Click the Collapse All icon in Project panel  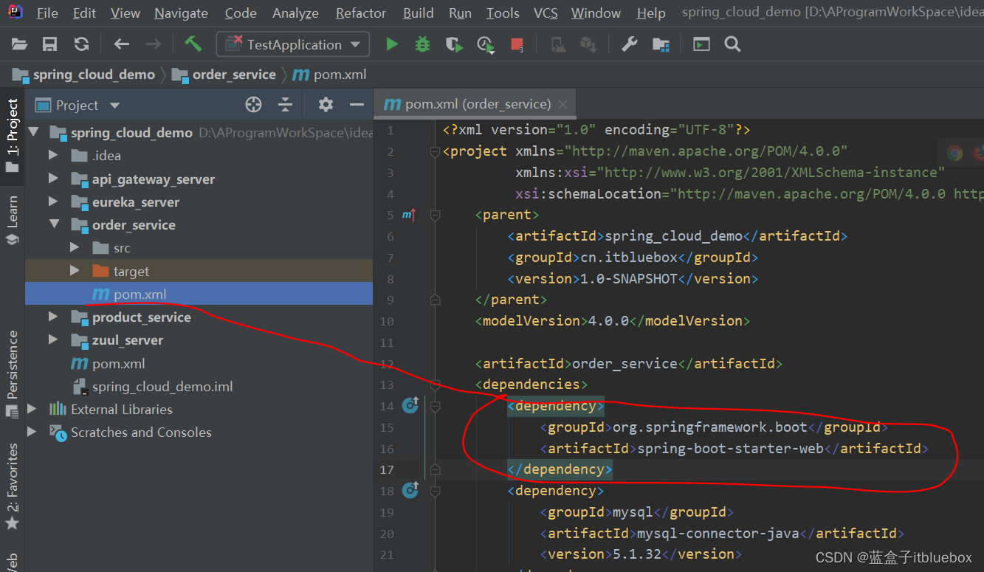click(x=285, y=105)
